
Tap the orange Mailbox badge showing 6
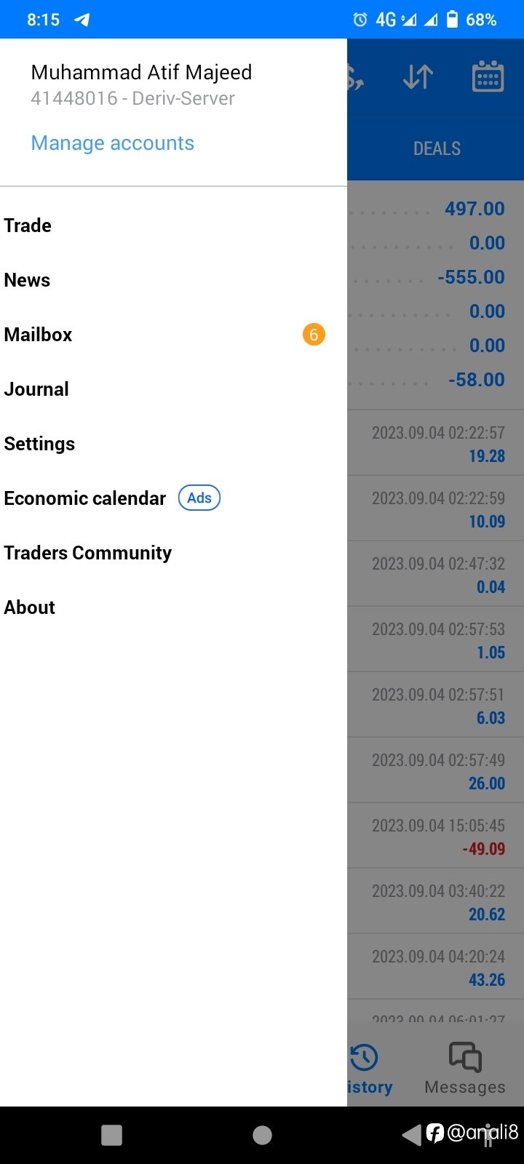(314, 335)
